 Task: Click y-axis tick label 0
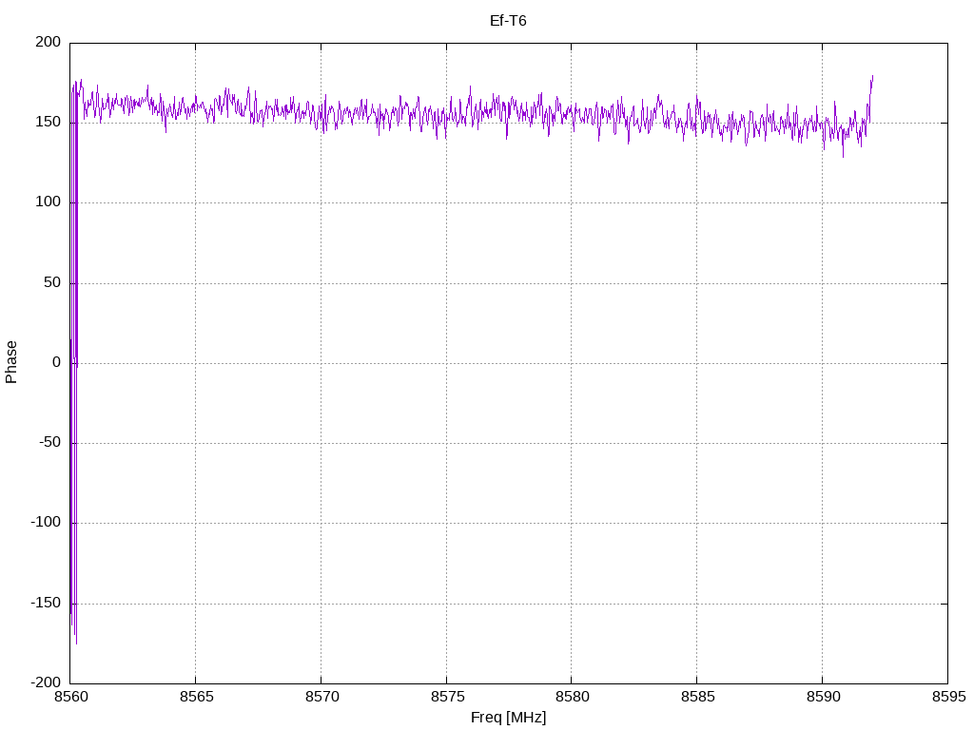coord(57,362)
